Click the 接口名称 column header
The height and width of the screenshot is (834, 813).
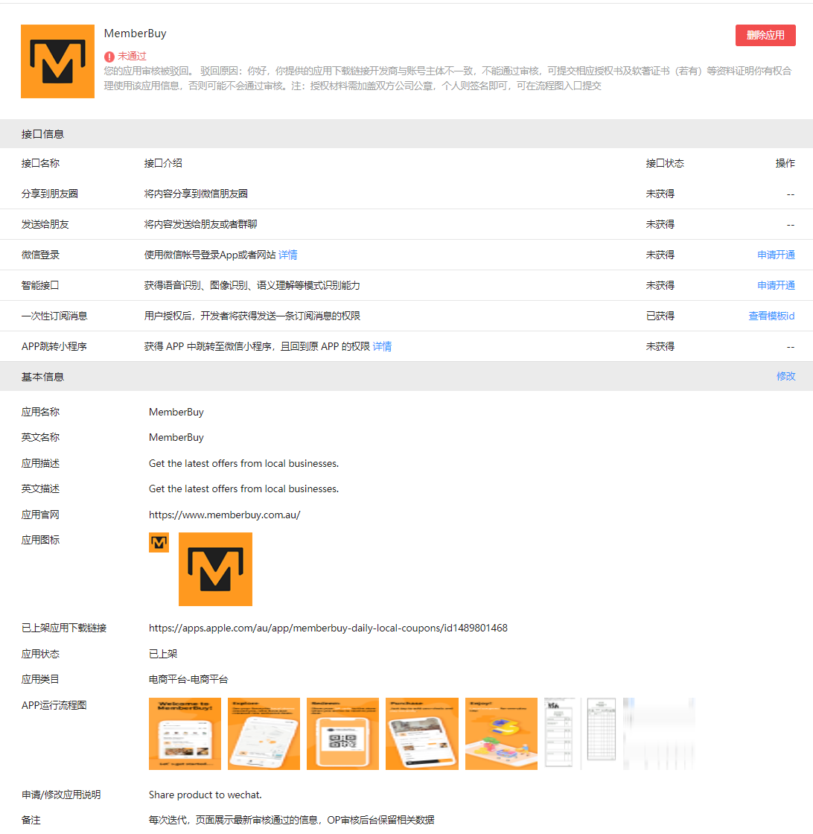tap(40, 163)
